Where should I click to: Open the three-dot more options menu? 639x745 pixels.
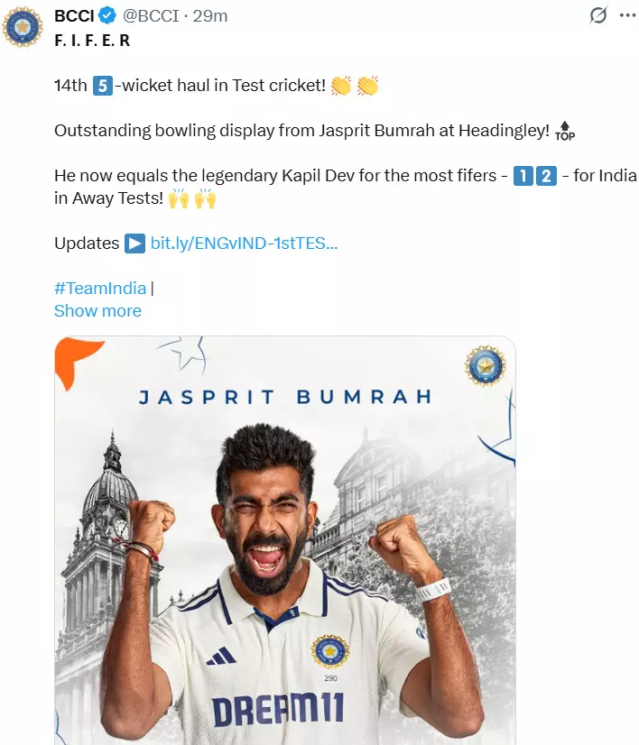(x=627, y=15)
